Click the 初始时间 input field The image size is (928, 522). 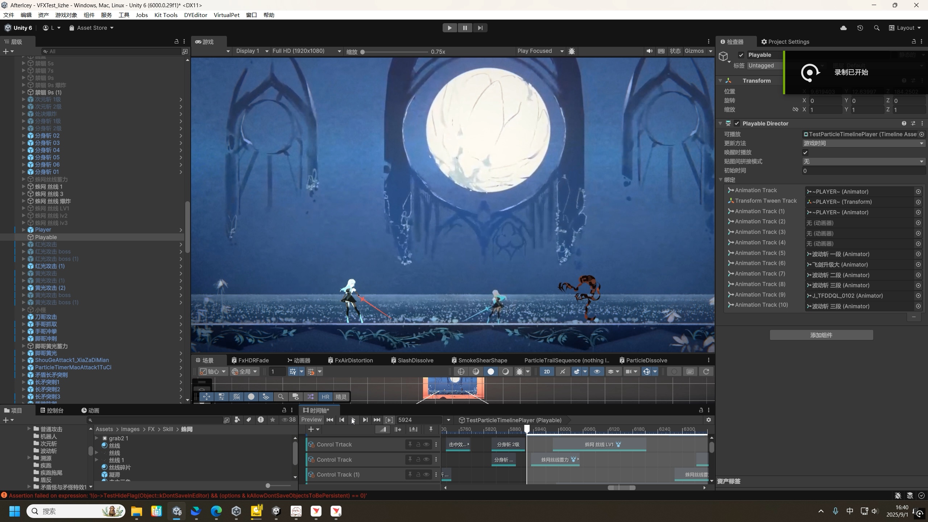[x=864, y=171]
